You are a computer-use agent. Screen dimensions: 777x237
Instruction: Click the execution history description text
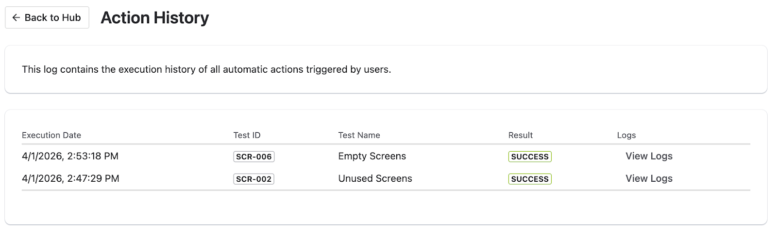206,69
